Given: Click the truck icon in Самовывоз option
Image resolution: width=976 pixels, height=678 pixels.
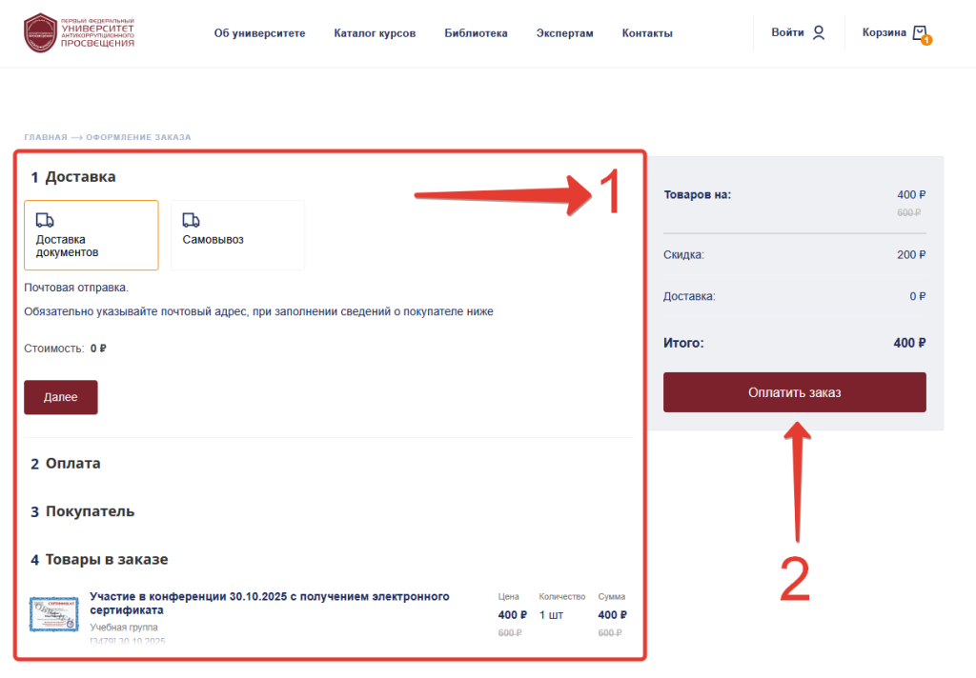Looking at the screenshot, I should (191, 220).
